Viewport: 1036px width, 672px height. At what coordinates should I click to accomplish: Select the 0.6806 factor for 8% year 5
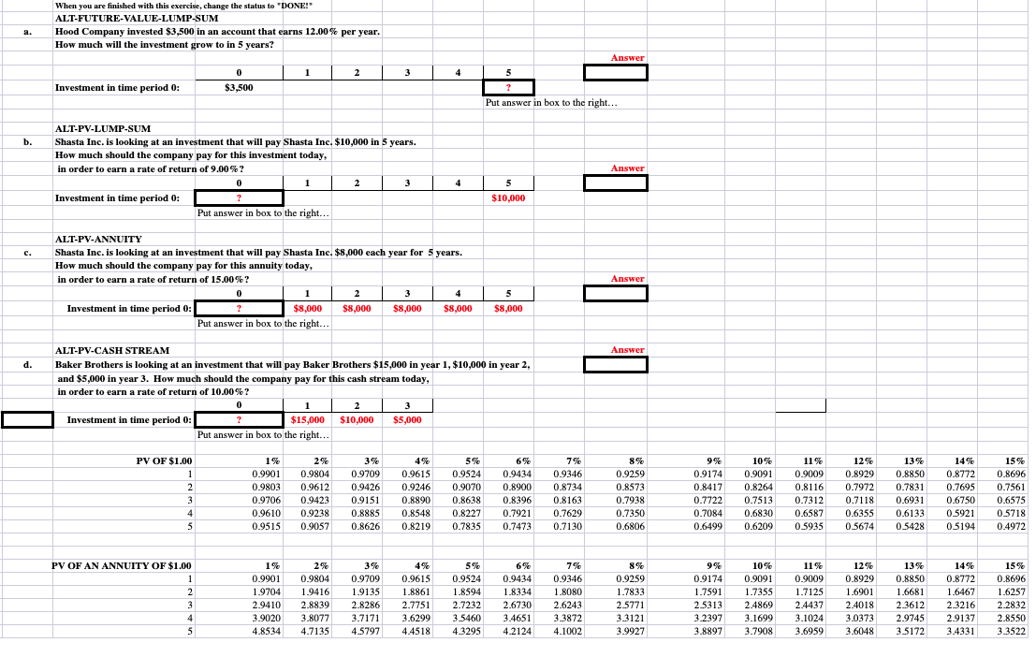(631, 527)
